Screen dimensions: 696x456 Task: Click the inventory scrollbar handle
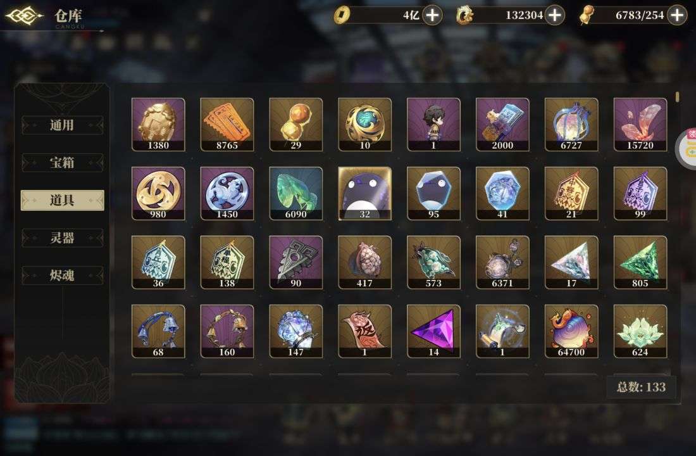pos(678,97)
